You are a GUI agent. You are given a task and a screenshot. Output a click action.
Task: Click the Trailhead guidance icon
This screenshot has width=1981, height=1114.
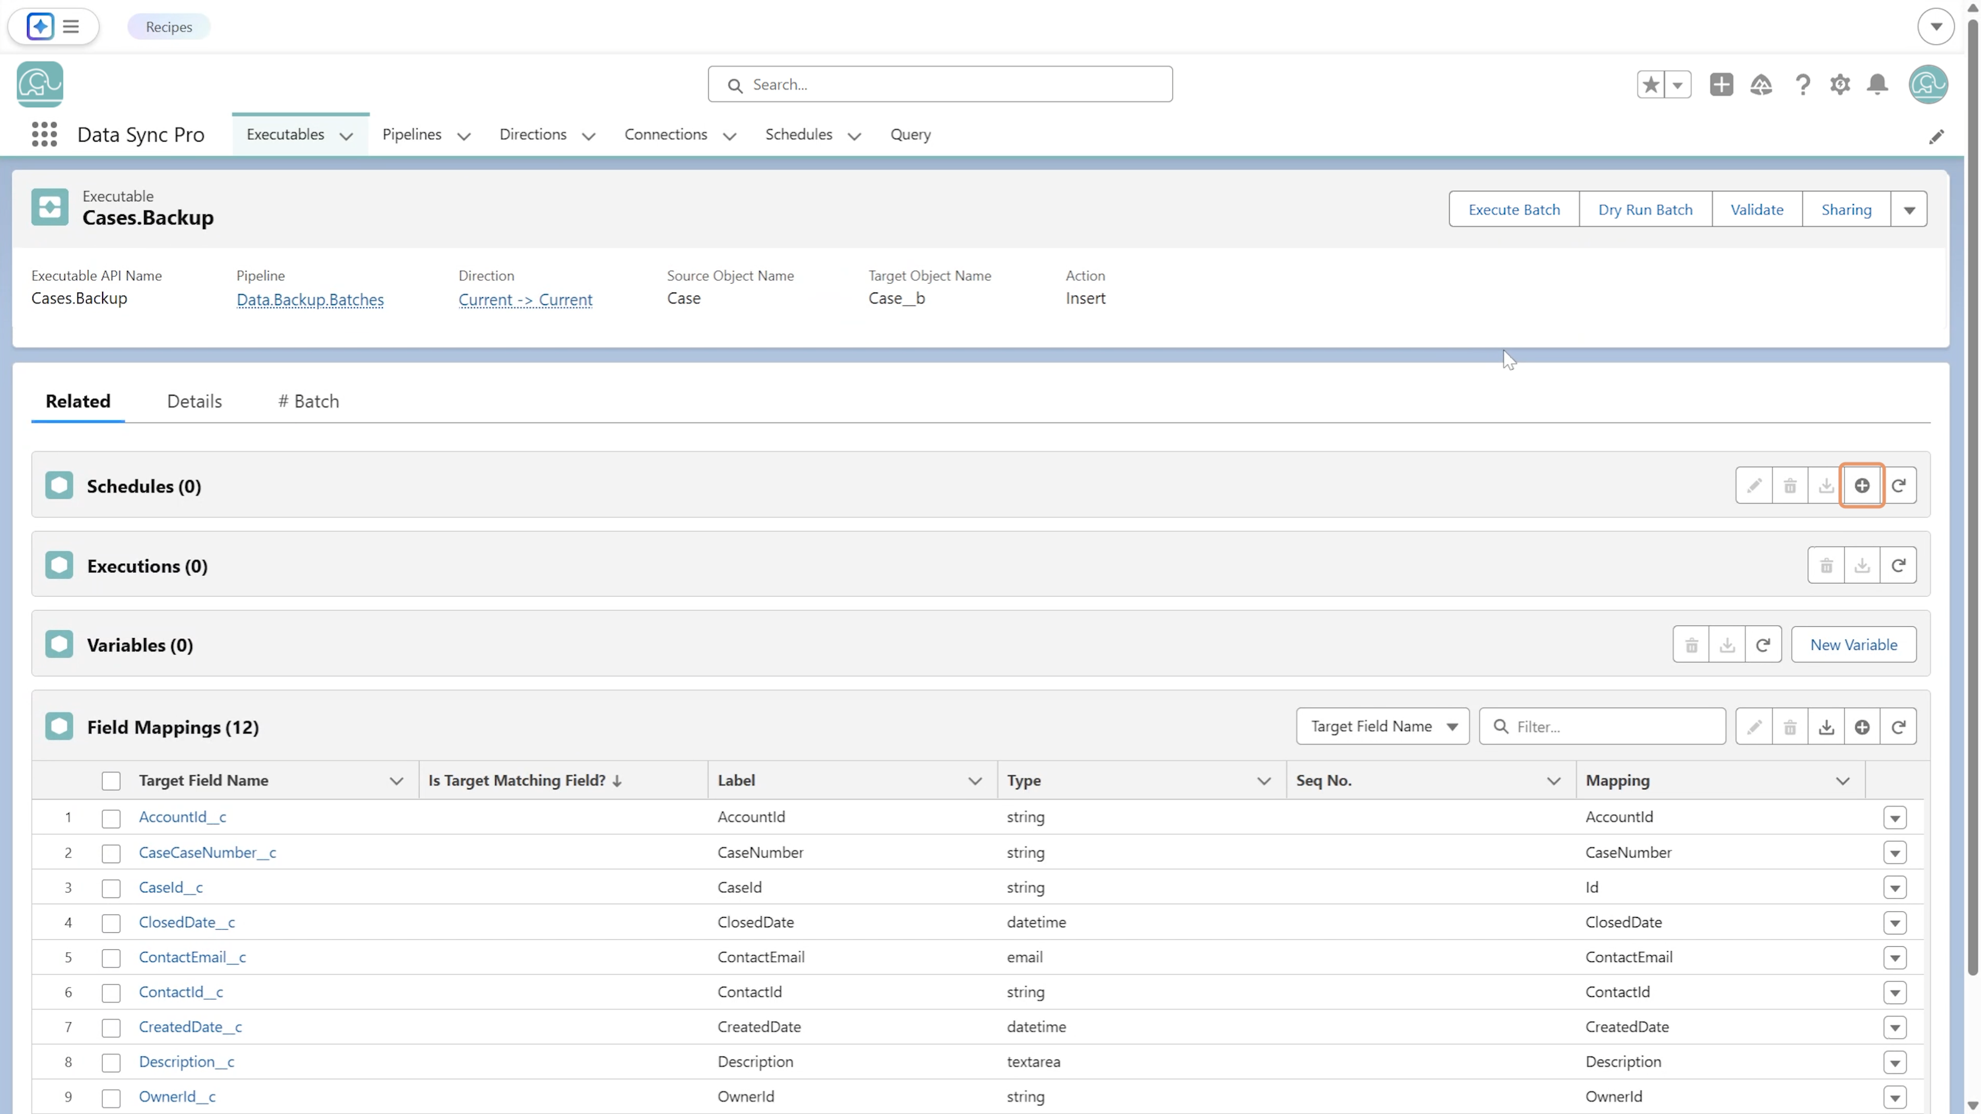click(x=1761, y=85)
